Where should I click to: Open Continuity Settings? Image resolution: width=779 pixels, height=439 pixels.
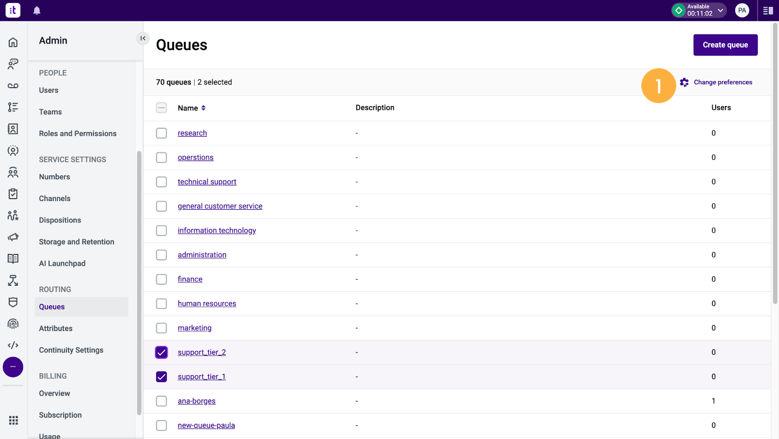(x=72, y=350)
